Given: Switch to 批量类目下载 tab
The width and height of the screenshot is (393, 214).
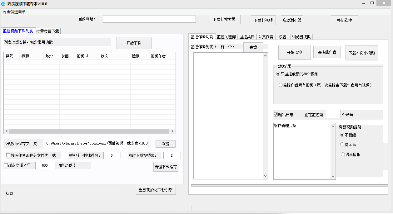Looking at the screenshot, I should point(48,31).
